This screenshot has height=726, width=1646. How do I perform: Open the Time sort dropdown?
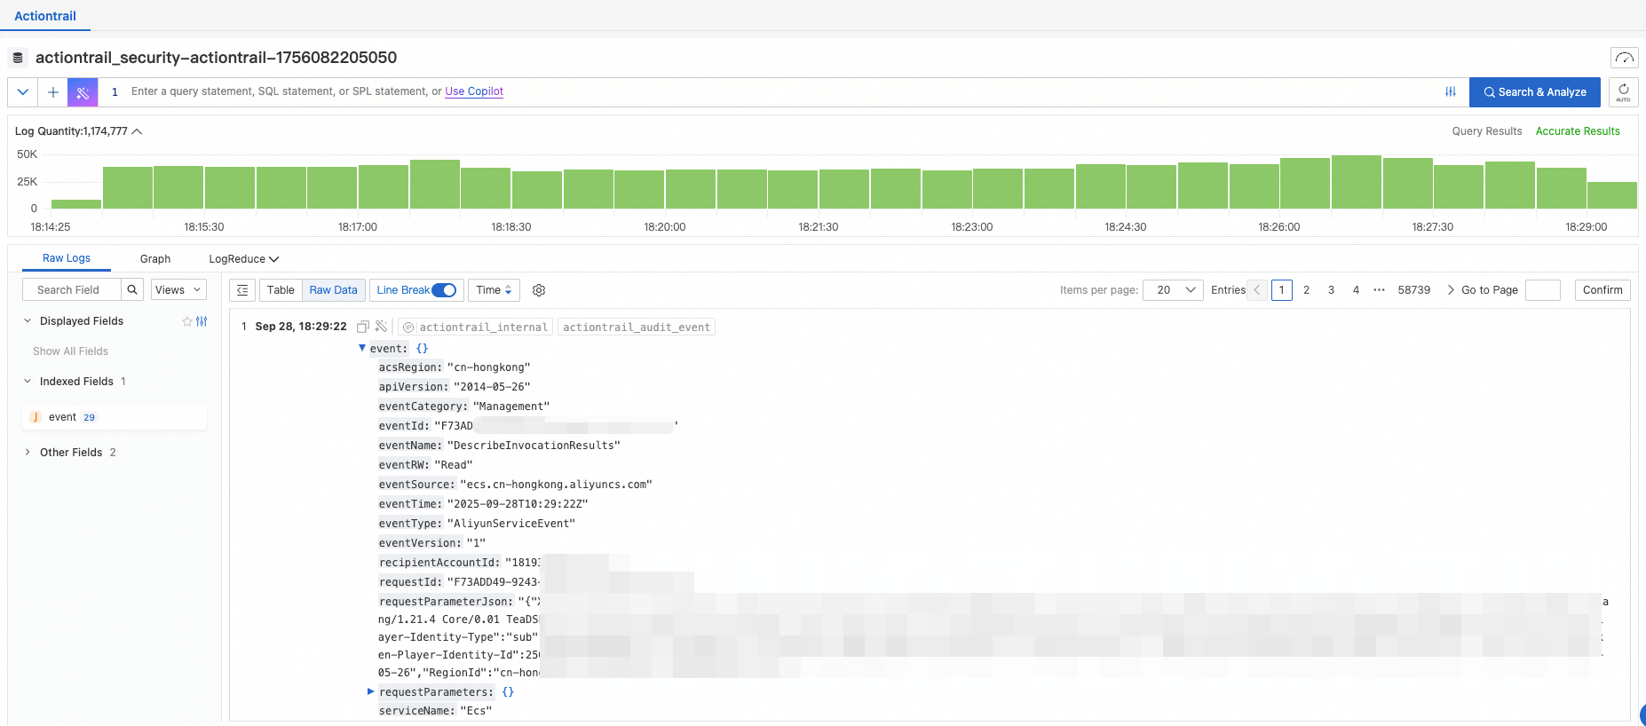coord(494,290)
